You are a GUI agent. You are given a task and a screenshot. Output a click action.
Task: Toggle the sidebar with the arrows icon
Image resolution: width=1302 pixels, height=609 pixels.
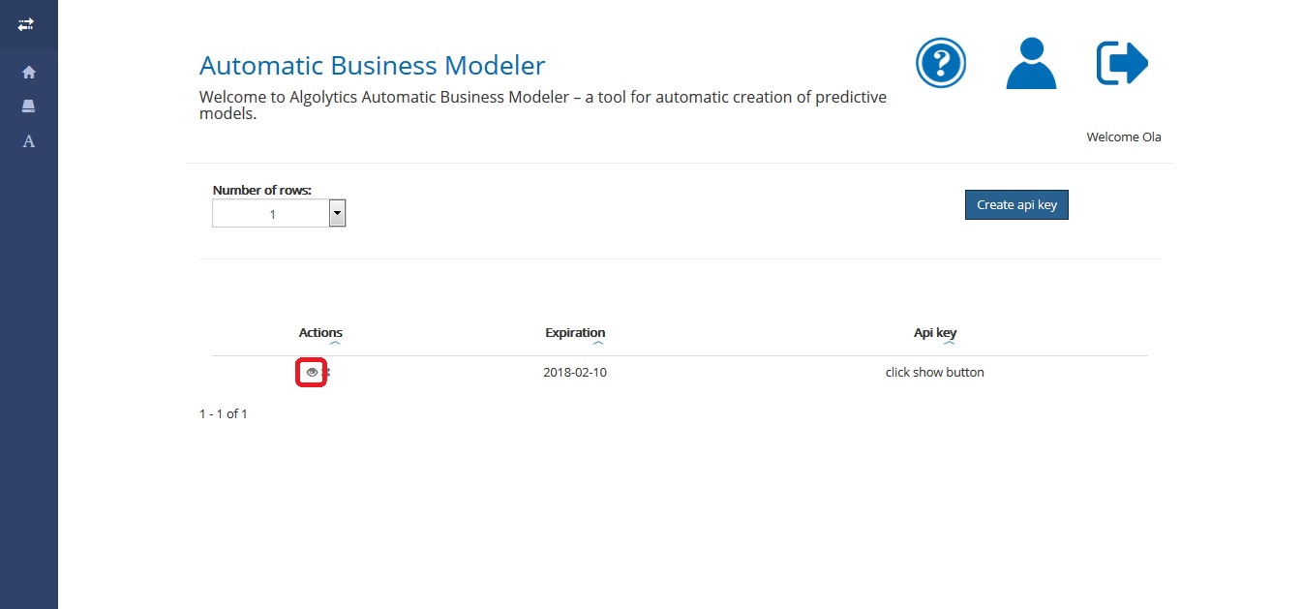[x=27, y=24]
